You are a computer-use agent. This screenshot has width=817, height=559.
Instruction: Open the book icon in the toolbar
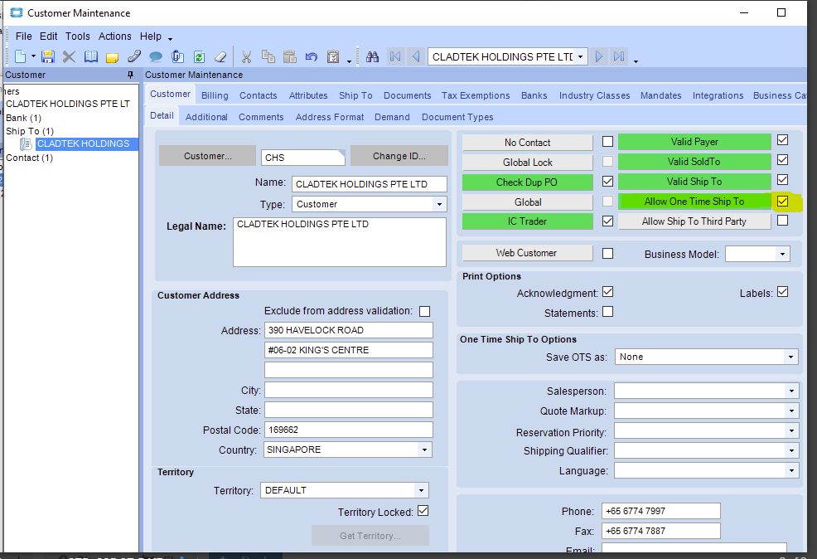[90, 56]
